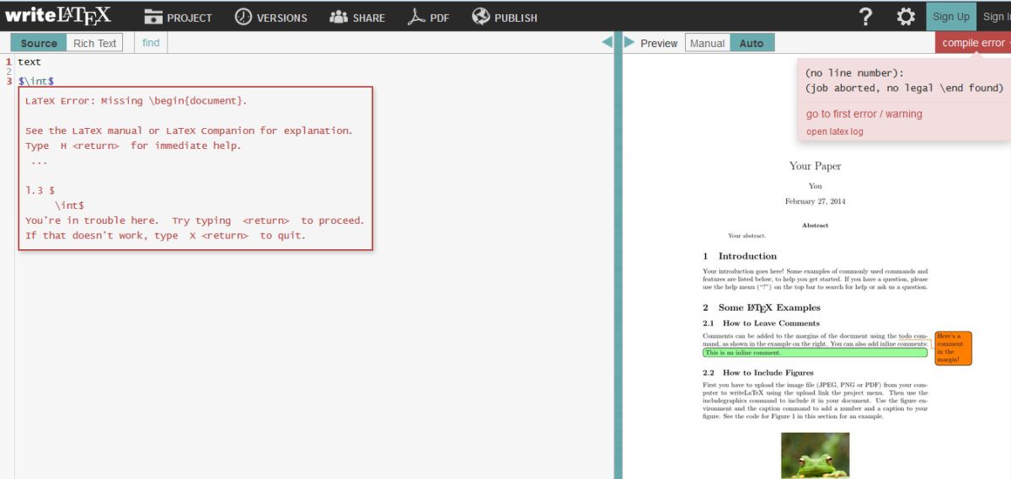Click the share people icon
Screen dimensions: 1011x479
point(339,16)
